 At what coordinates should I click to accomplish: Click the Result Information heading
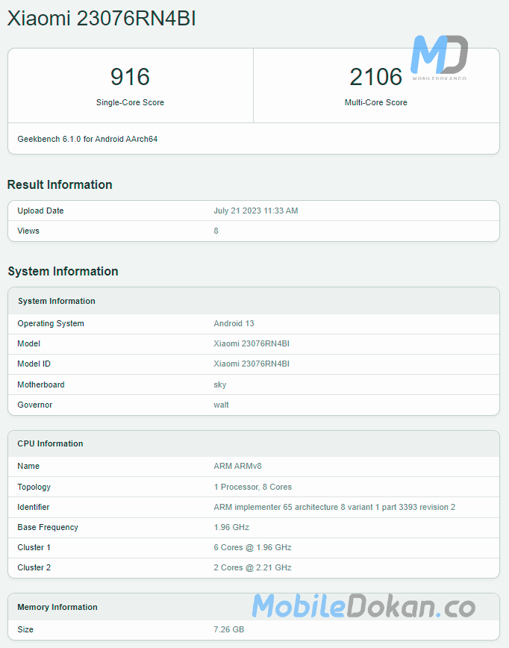(x=60, y=184)
